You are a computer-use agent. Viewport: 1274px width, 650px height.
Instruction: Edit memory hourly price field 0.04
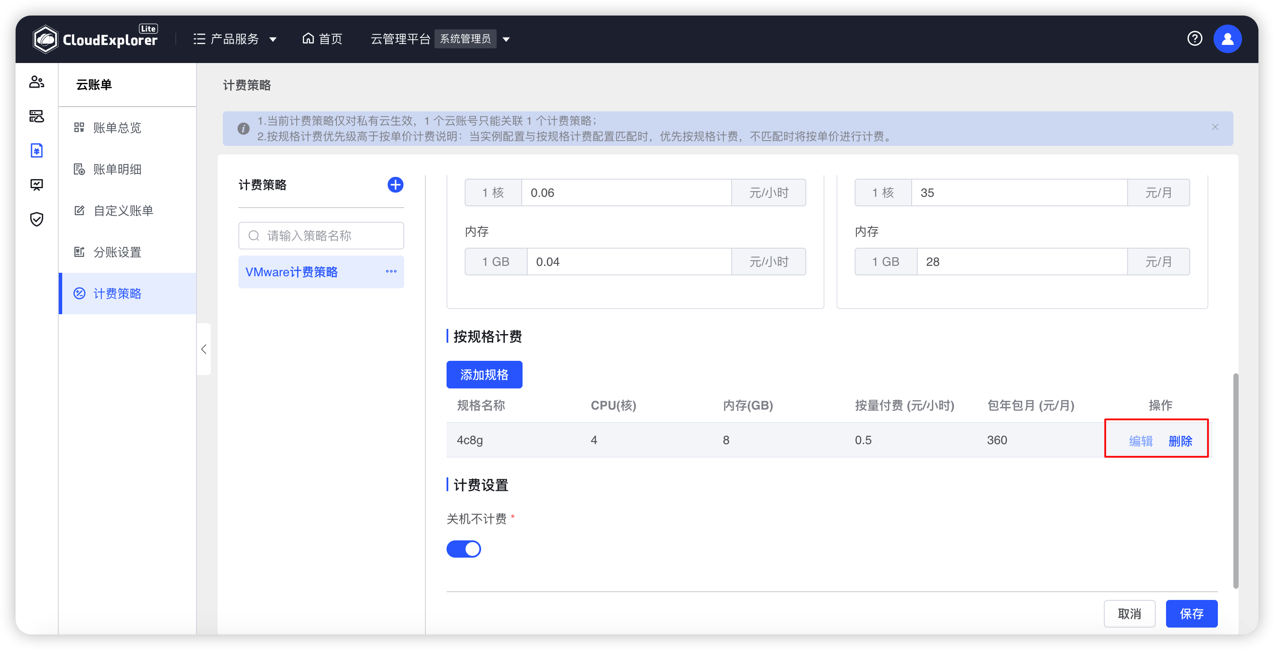click(x=629, y=262)
